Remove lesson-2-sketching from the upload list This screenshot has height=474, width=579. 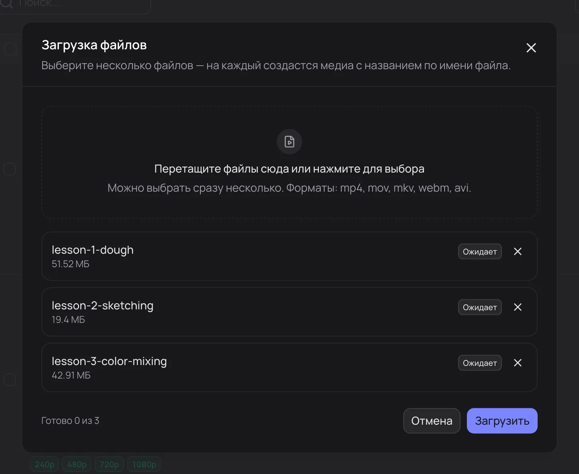pyautogui.click(x=518, y=307)
